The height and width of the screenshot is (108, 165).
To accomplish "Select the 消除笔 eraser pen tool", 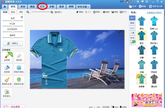I will 19,58.
